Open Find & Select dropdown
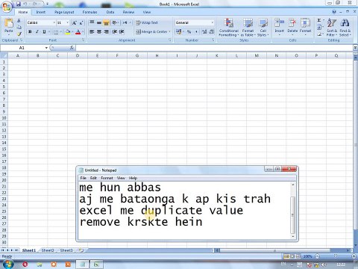Viewport: 358px width, 269px height. point(345,28)
